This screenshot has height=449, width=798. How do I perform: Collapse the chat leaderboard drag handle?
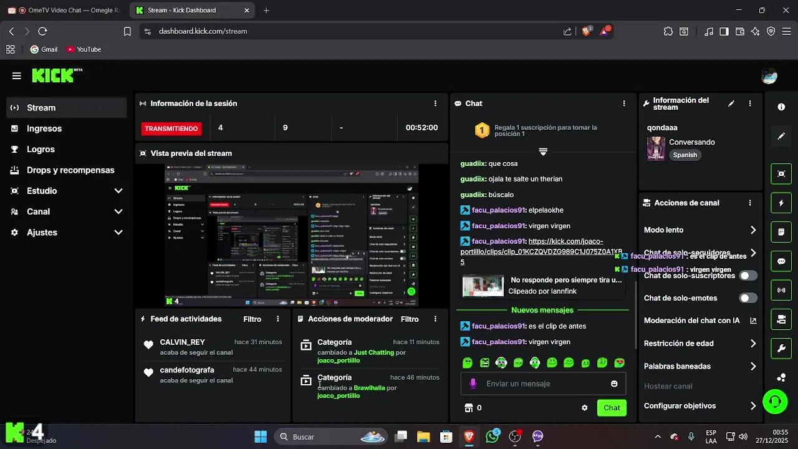pyautogui.click(x=543, y=152)
